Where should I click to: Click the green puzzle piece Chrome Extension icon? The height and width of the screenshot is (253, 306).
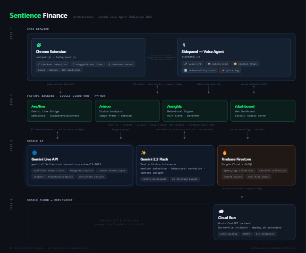[39, 45]
